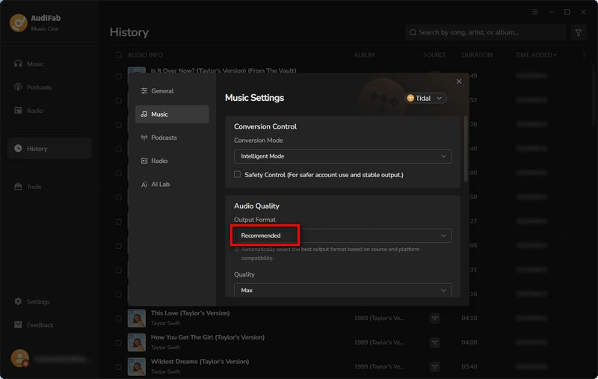Click the source icon for Wildest Dreams
Image resolution: width=598 pixels, height=379 pixels.
435,366
